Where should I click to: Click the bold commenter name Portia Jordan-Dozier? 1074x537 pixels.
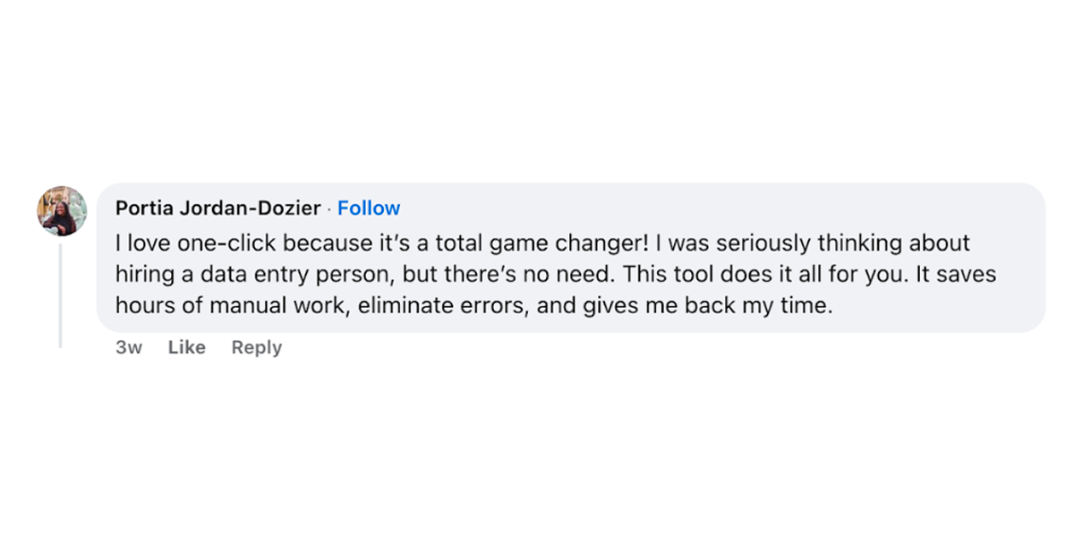coord(217,208)
